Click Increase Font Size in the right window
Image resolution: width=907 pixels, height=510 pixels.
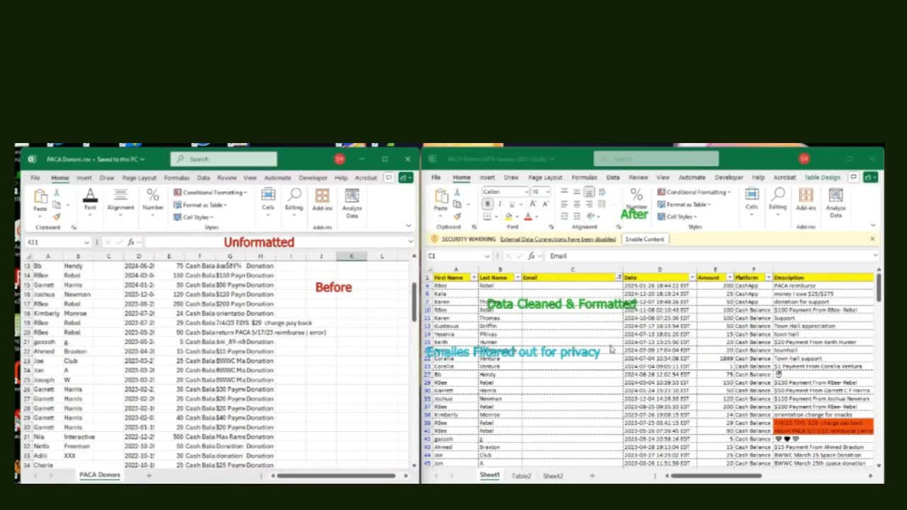pyautogui.click(x=532, y=204)
